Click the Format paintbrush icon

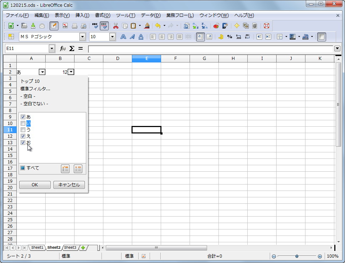tap(147, 26)
